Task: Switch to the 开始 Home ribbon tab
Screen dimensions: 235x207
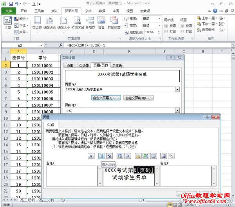Action: point(23,11)
